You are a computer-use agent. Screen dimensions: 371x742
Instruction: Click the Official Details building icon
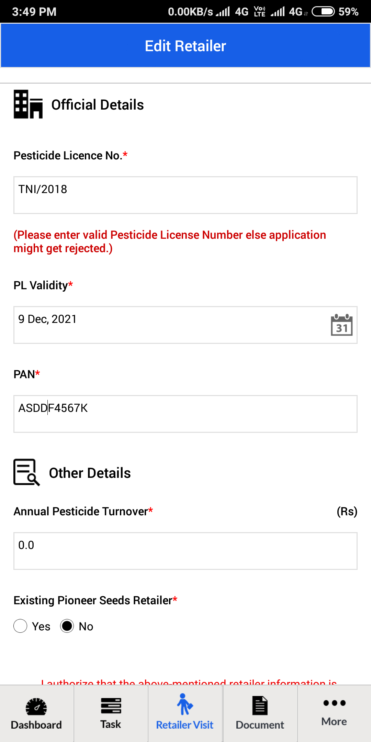(28, 104)
